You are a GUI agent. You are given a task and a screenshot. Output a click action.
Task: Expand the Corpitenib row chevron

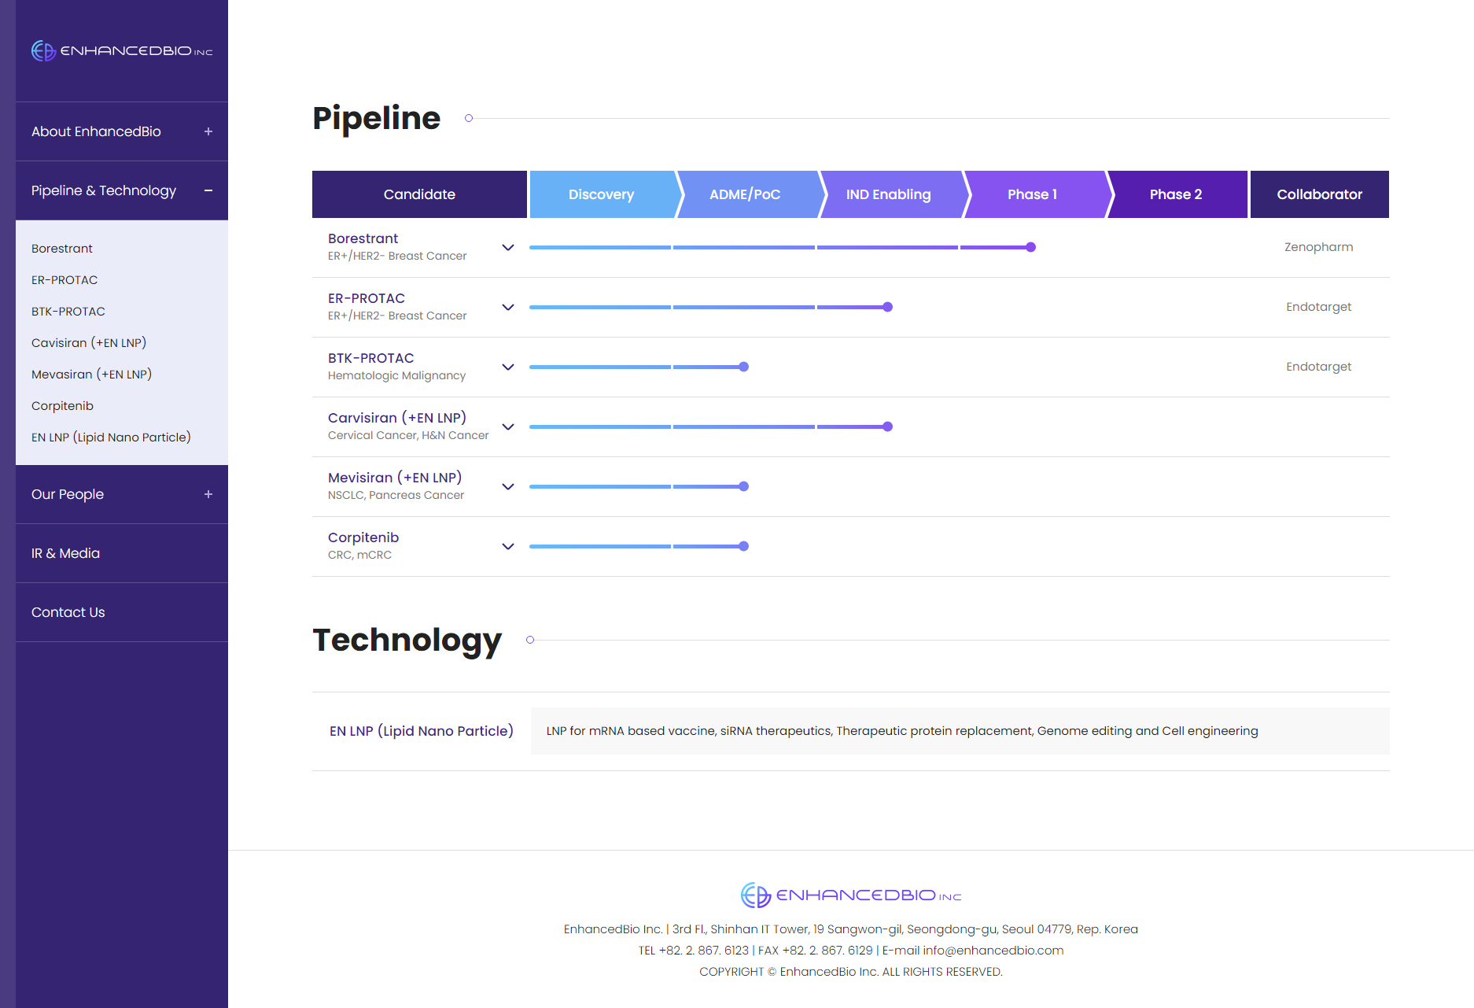508,546
